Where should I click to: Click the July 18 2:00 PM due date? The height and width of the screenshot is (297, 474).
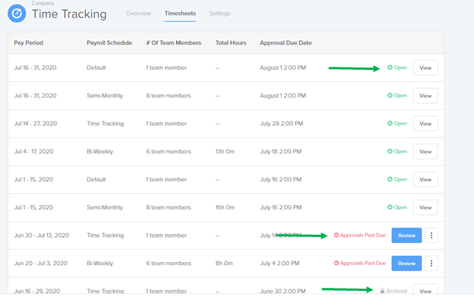(x=281, y=151)
